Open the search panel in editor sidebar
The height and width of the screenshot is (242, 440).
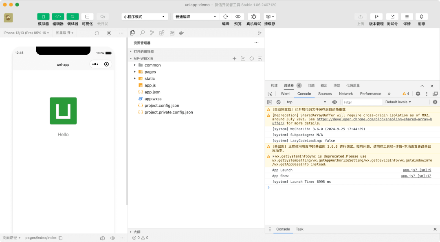(142, 33)
